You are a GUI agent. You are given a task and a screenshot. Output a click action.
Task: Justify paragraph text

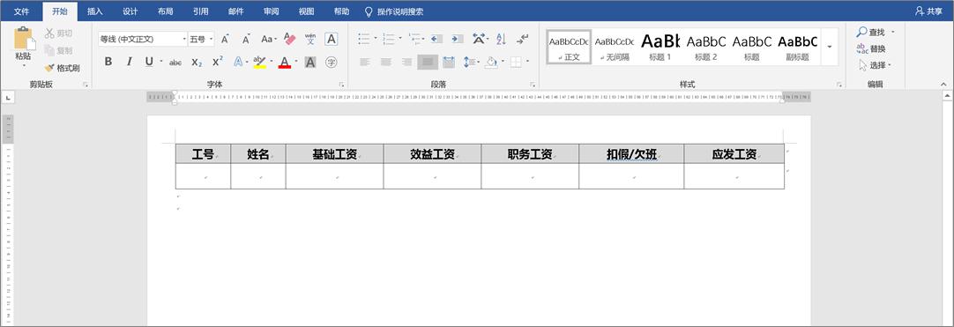click(428, 62)
